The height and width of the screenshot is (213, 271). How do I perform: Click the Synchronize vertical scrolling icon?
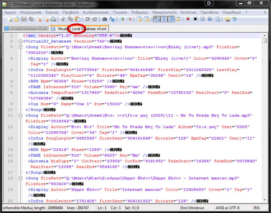tap(139, 19)
